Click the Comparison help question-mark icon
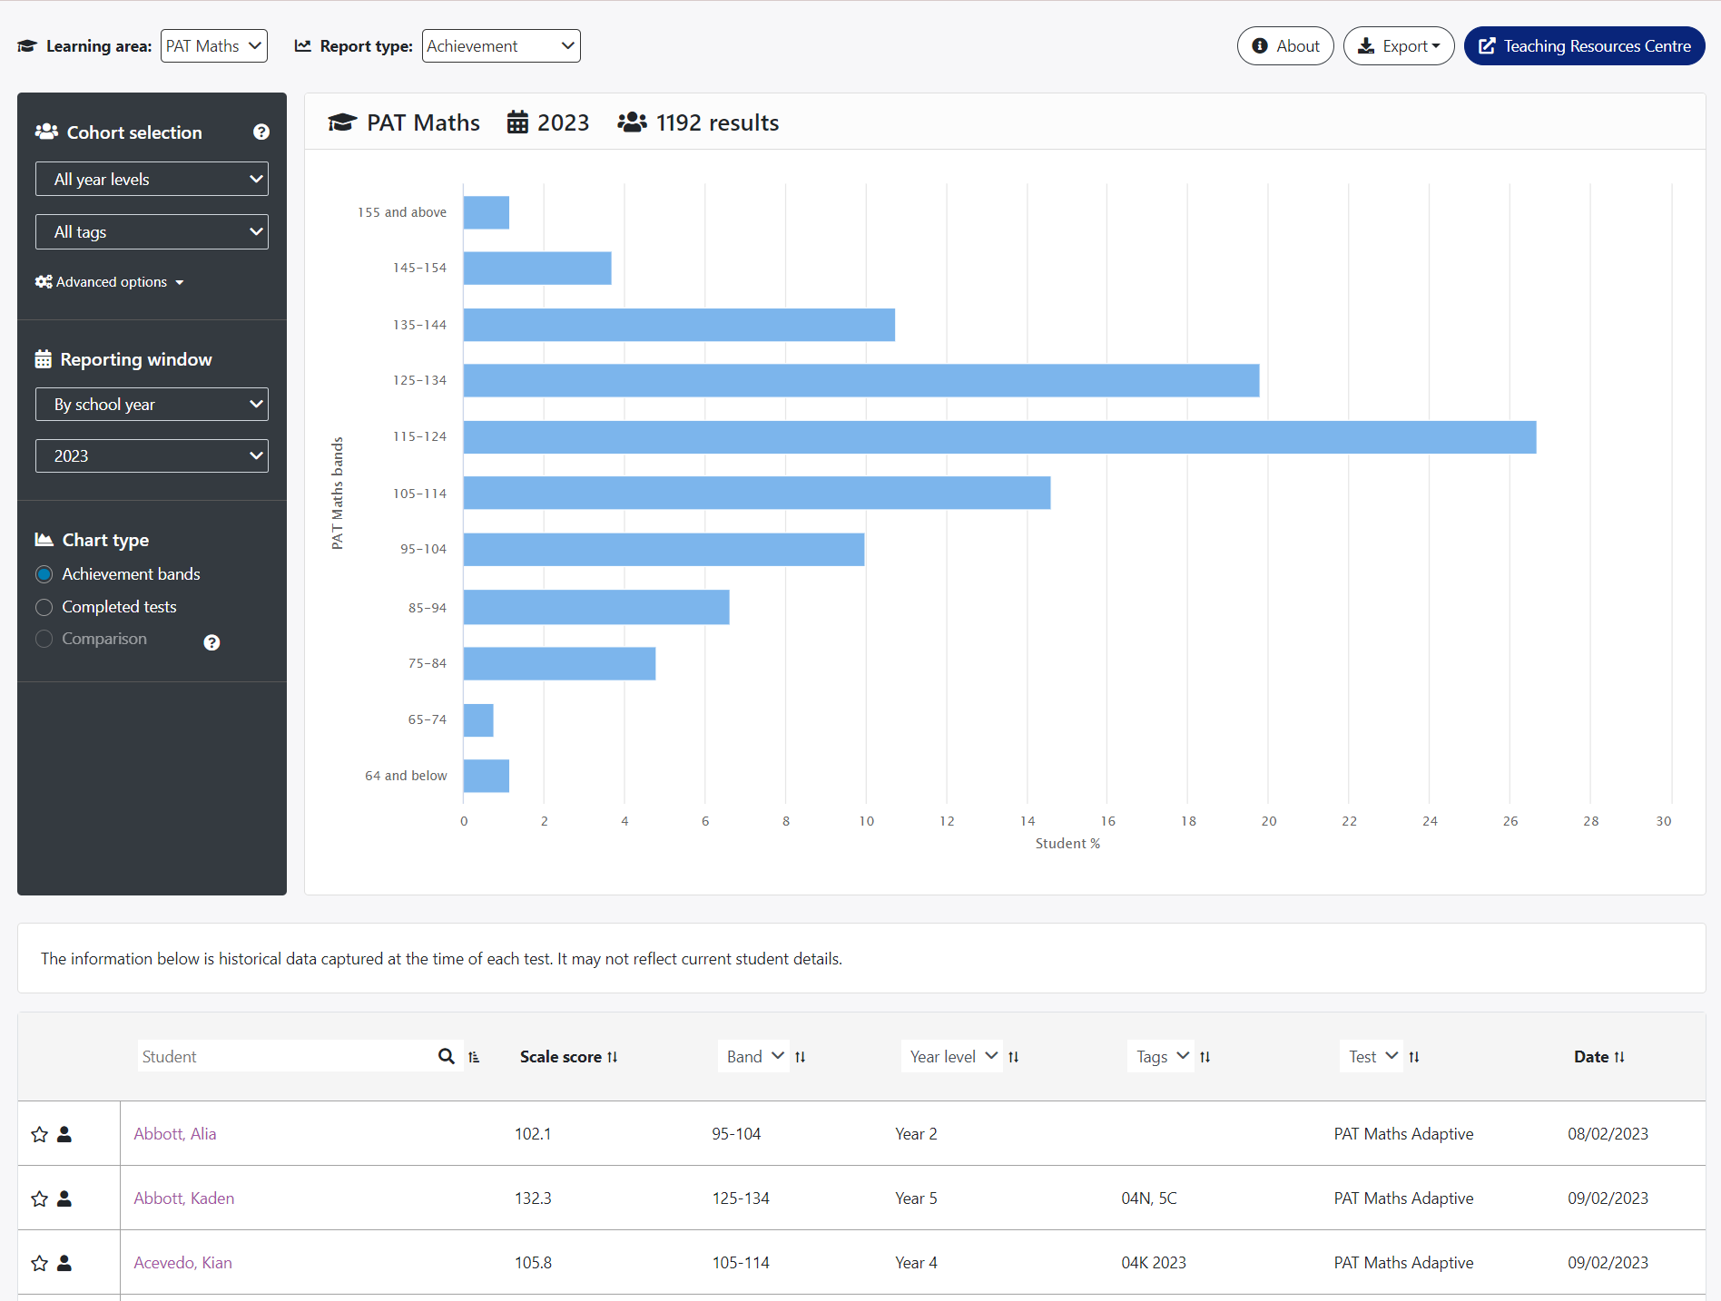The height and width of the screenshot is (1301, 1721). click(x=211, y=642)
